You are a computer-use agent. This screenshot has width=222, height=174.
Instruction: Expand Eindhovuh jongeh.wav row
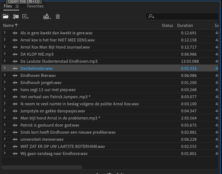[x=5, y=82]
